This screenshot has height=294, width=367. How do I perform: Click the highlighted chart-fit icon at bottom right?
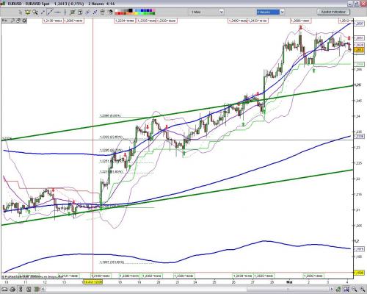coord(346,290)
